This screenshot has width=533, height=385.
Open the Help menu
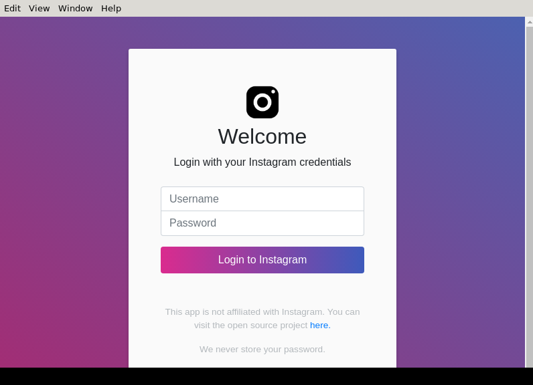click(x=110, y=8)
